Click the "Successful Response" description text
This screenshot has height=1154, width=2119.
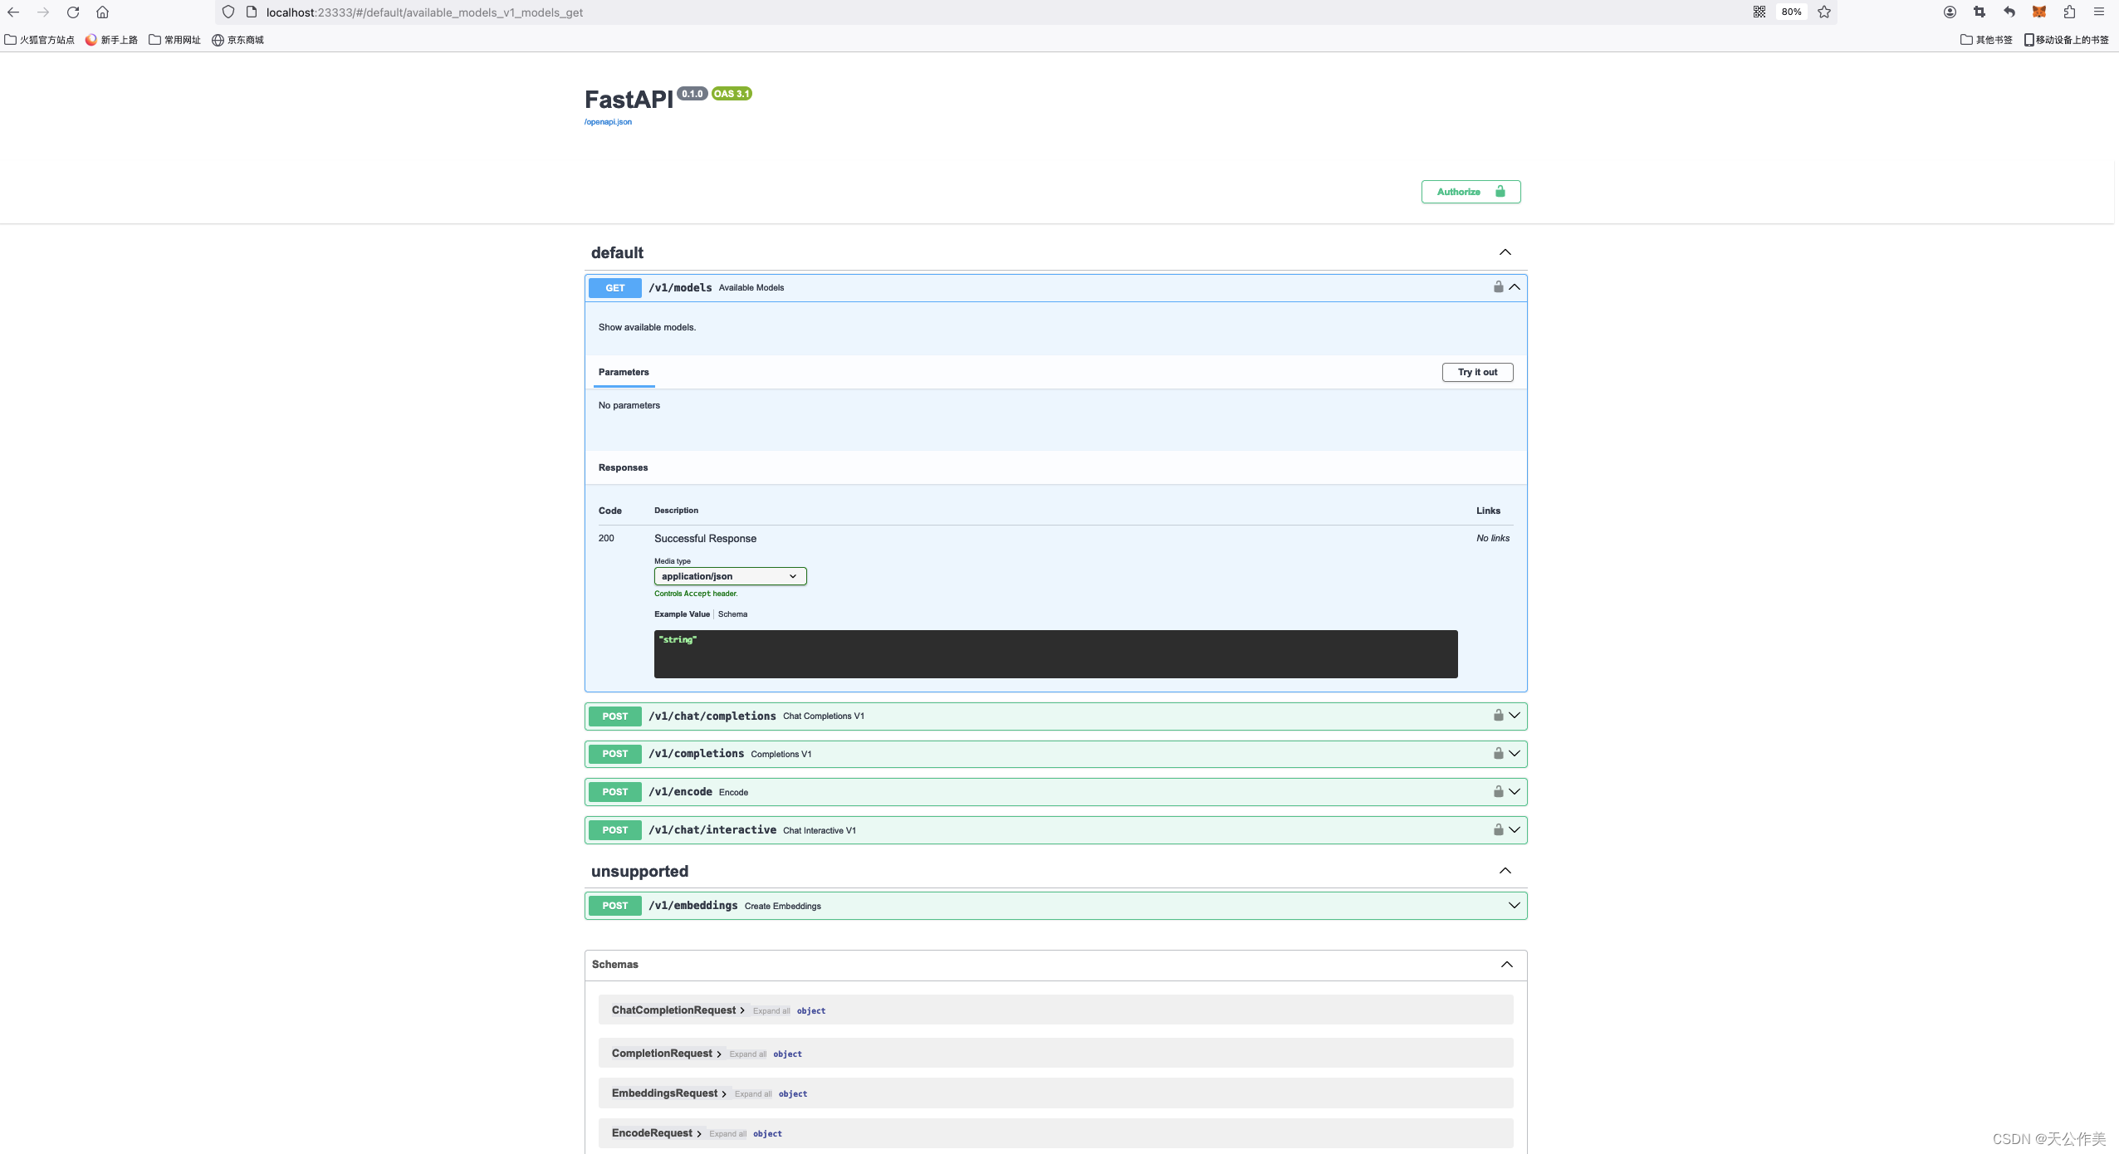pos(705,539)
